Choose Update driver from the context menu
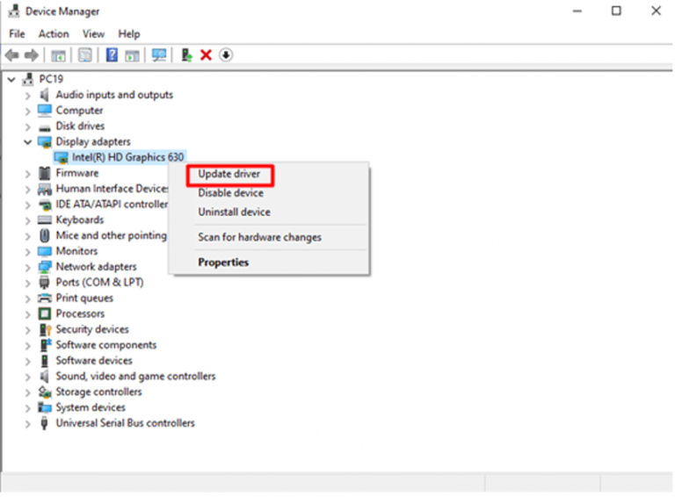The height and width of the screenshot is (497, 675). (229, 175)
